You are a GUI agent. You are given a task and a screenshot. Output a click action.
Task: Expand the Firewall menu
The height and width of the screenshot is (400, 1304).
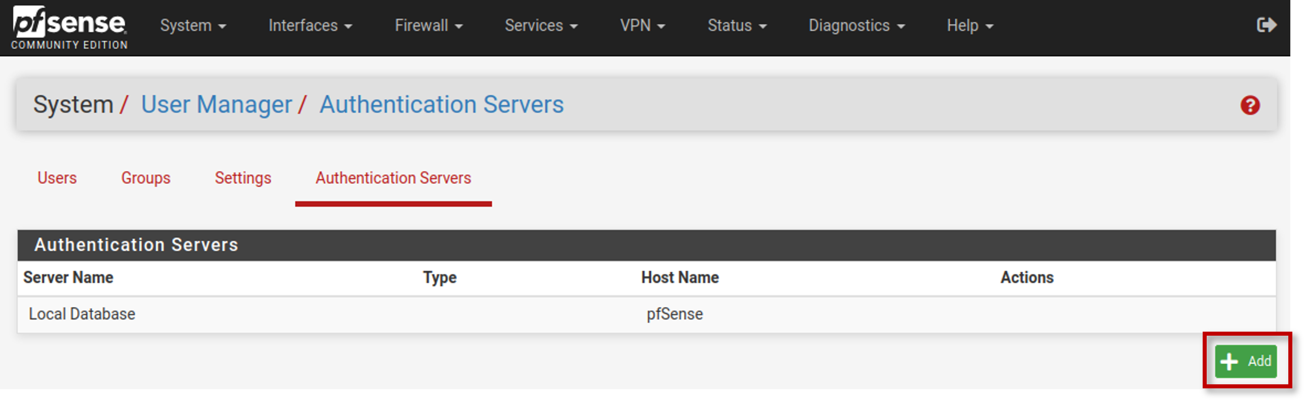pyautogui.click(x=428, y=25)
